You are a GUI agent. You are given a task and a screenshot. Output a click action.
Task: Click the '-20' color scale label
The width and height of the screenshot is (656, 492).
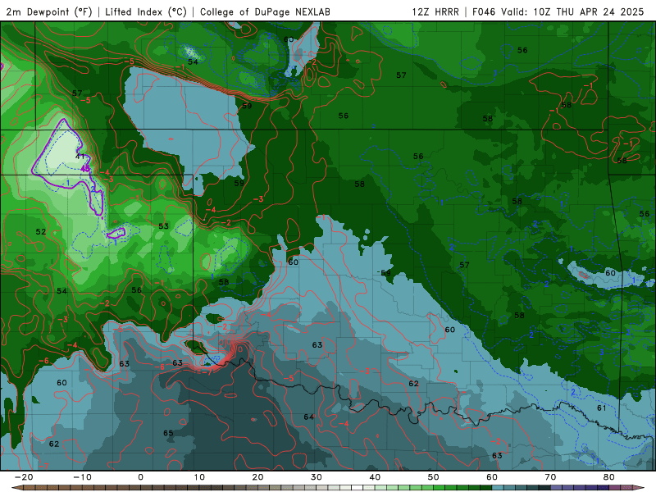[24, 477]
